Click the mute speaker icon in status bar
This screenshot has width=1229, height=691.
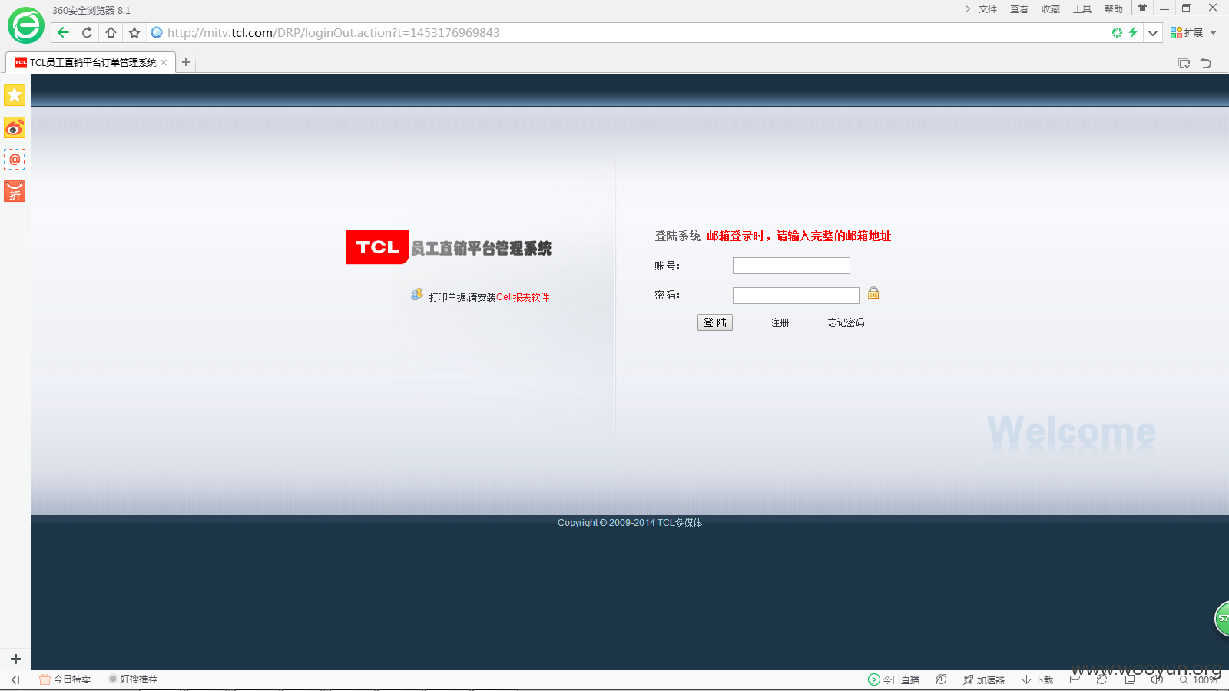(x=1157, y=679)
